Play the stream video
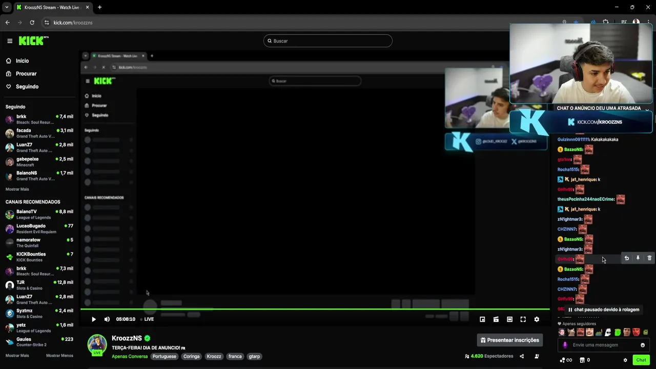656x369 pixels. coord(94,319)
